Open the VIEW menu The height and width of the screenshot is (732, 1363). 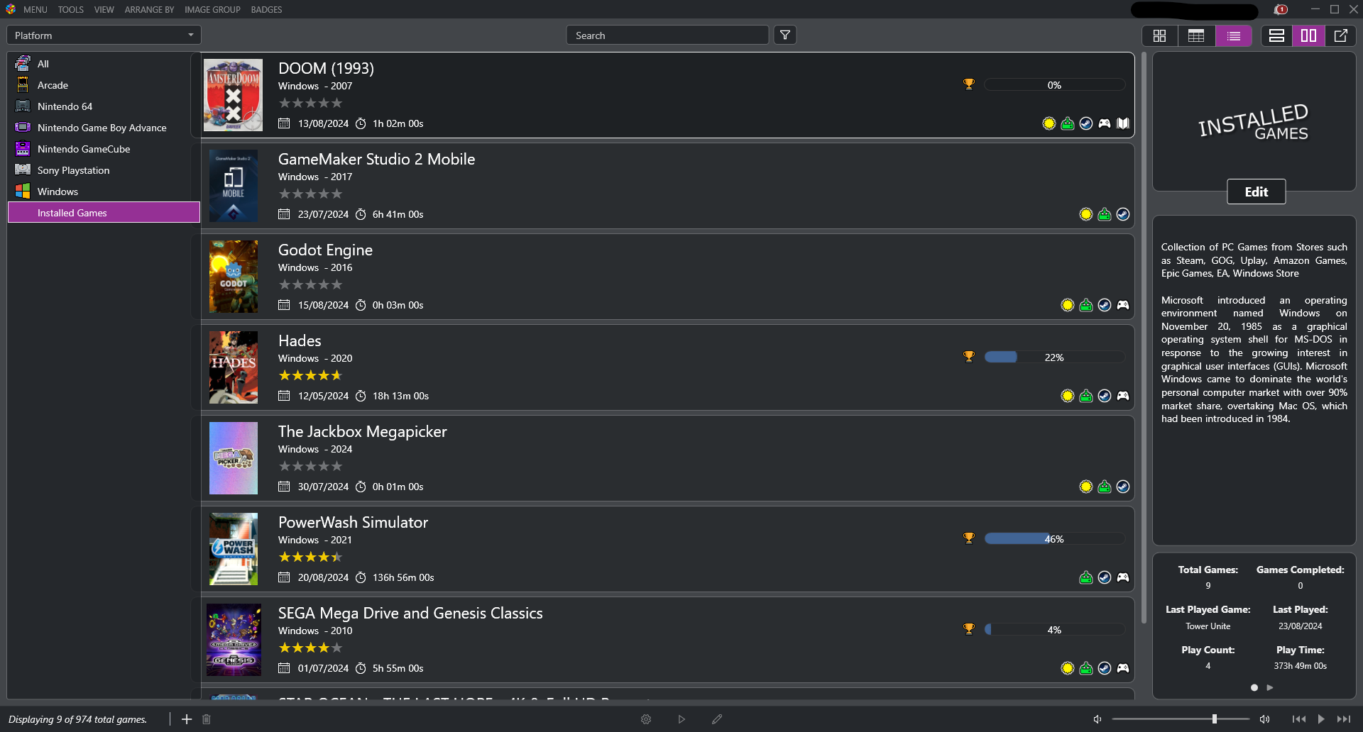pos(104,9)
